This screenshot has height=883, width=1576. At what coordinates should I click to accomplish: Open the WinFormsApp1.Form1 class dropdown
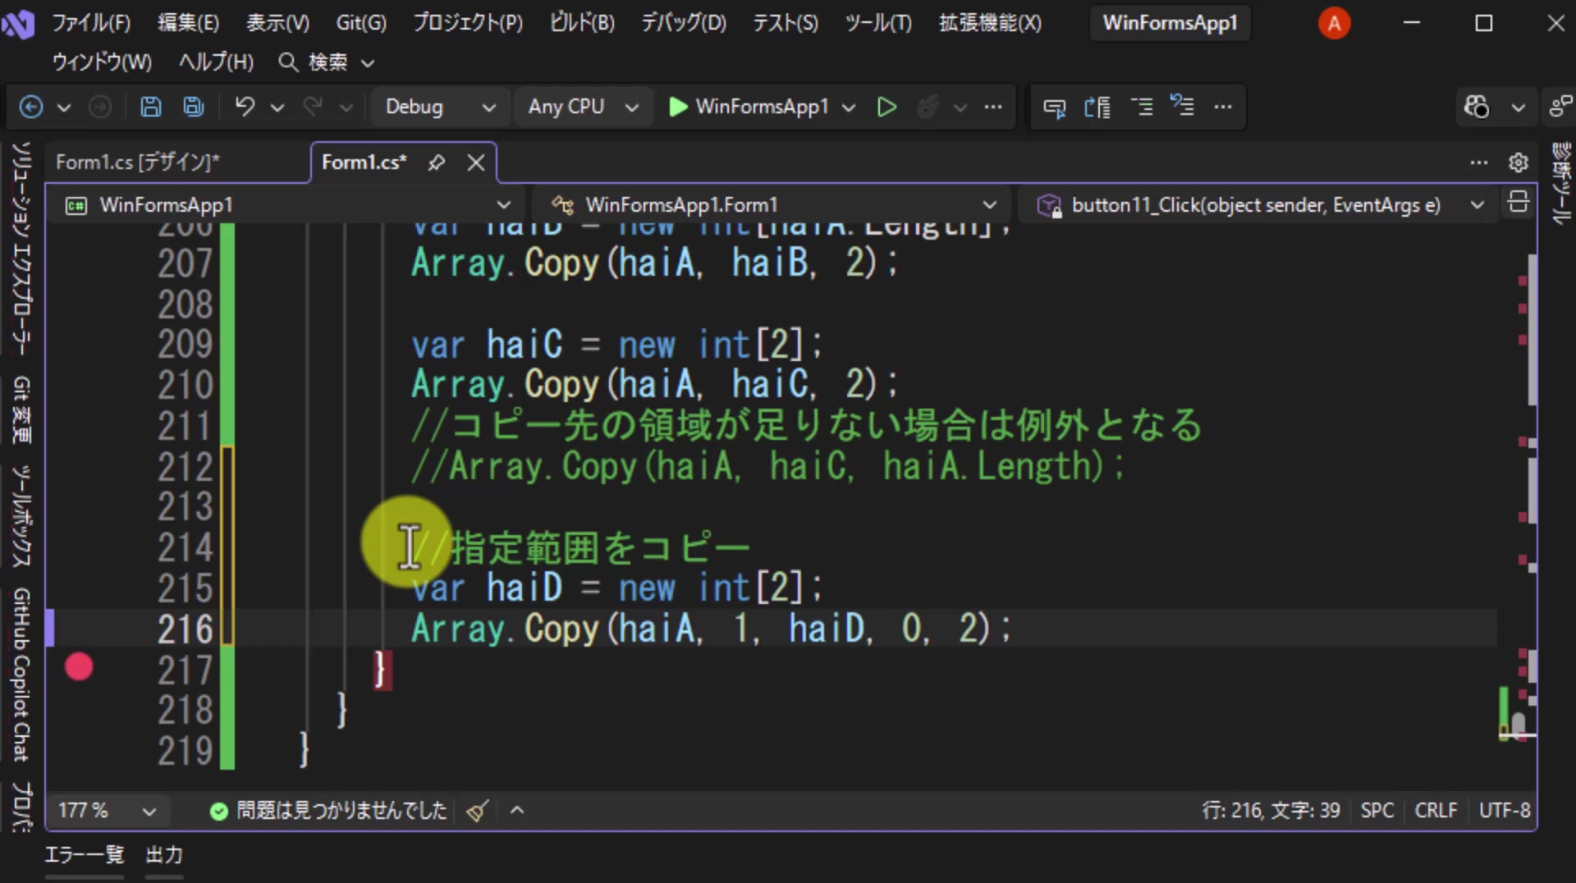tap(772, 204)
